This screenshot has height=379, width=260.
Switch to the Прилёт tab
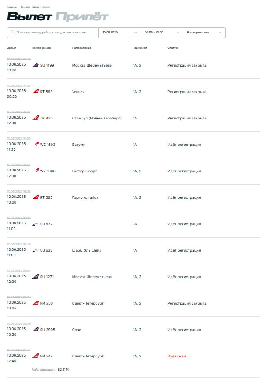coord(82,17)
